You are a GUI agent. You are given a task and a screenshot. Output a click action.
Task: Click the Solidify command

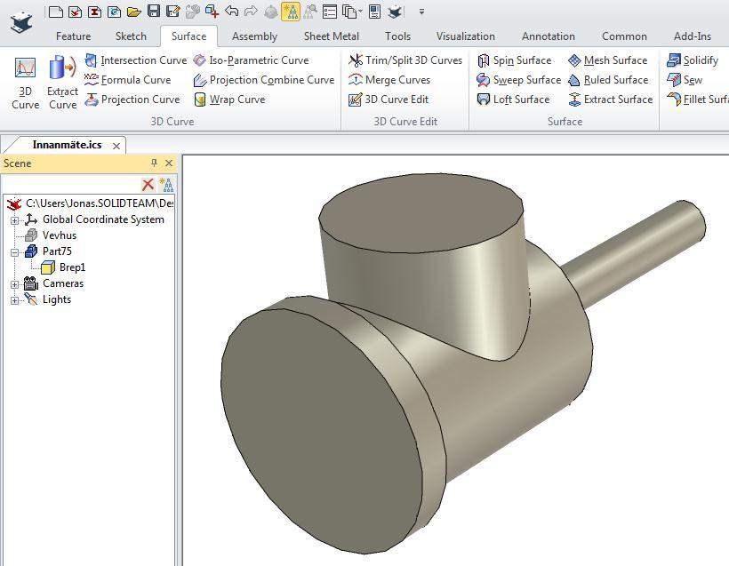[x=693, y=60]
